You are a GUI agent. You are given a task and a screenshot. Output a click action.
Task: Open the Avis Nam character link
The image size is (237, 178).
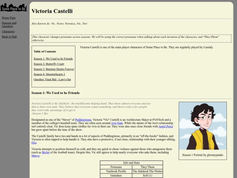coord(117,123)
